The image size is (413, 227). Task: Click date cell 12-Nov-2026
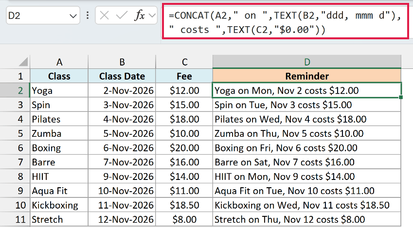pyautogui.click(x=122, y=219)
